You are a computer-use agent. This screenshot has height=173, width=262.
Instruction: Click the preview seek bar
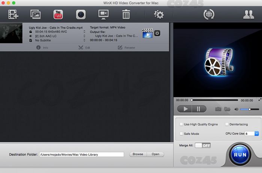[x=215, y=100]
